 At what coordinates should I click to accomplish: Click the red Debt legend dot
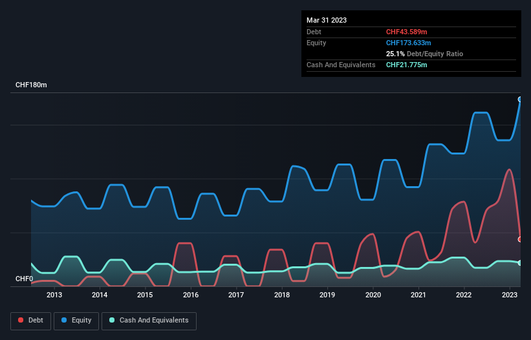tap(21, 320)
